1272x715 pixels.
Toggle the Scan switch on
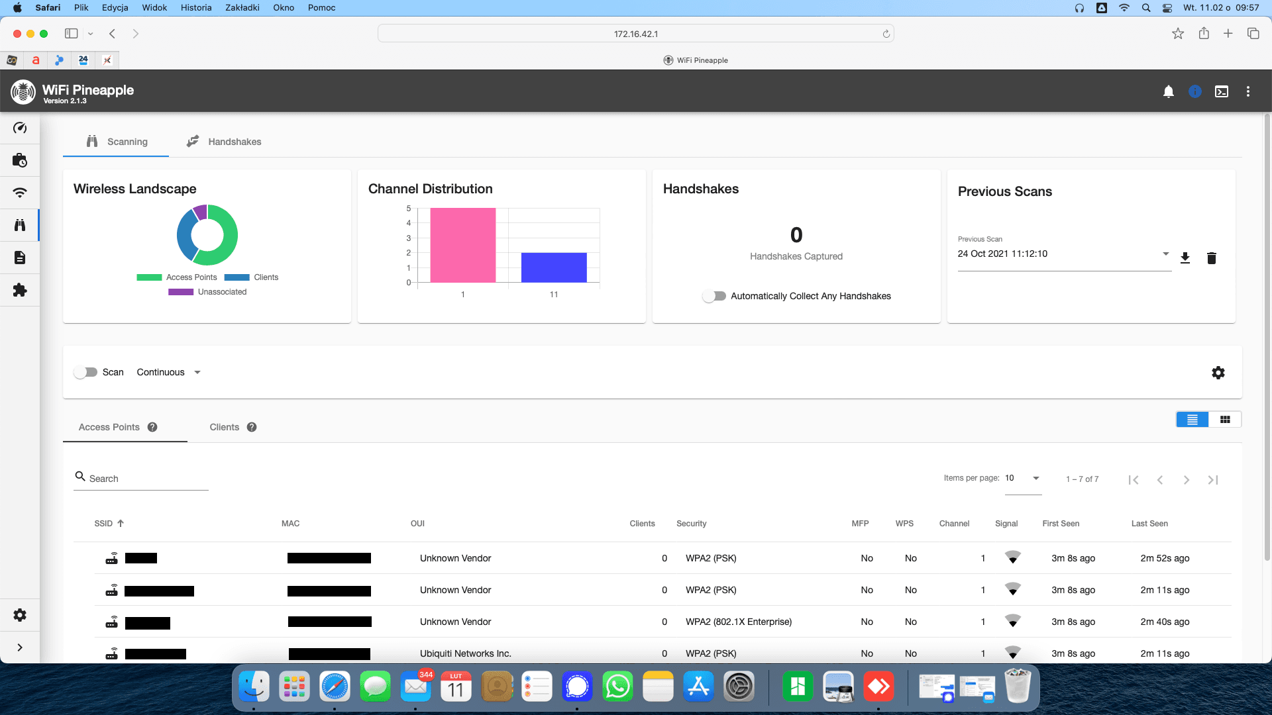(85, 372)
